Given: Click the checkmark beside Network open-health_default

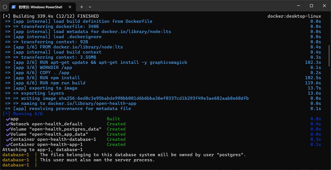Looking at the screenshot, I should [x=8, y=124].
